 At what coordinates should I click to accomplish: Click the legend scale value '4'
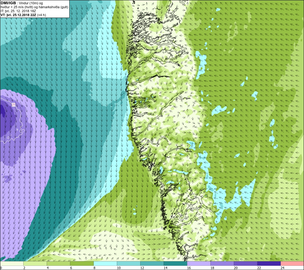[x=48, y=268]
